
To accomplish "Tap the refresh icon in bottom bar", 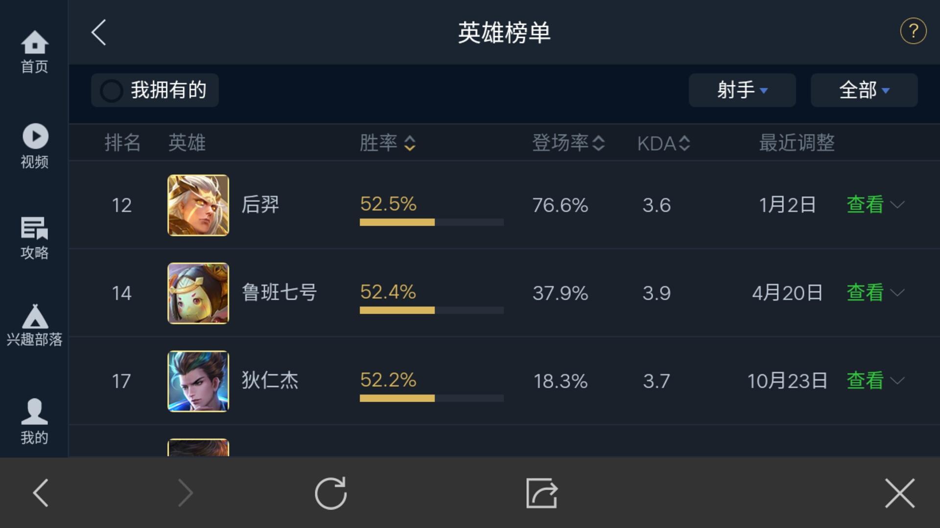I will point(331,493).
